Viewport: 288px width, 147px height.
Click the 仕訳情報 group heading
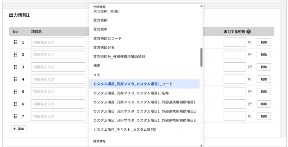pyautogui.click(x=99, y=7)
